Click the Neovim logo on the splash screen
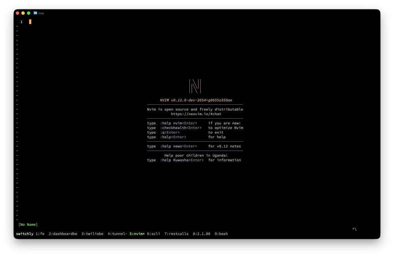 [195, 86]
